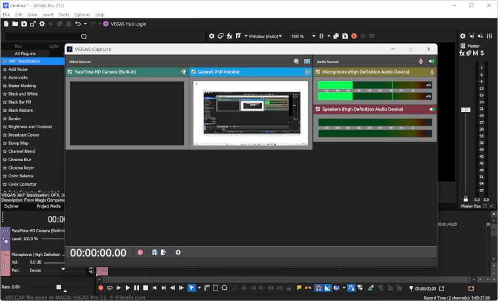The image size is (498, 301).
Task: Switch to the Project Media tab
Action: tap(48, 206)
